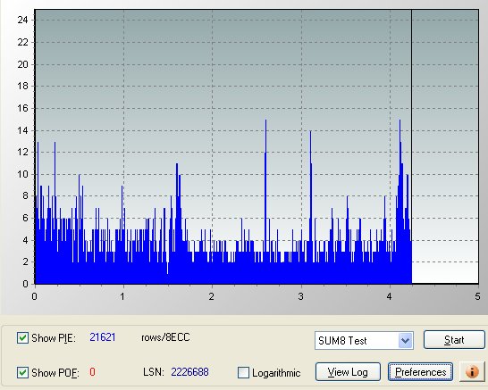Image resolution: width=488 pixels, height=390 pixels.
Task: Click the blue spike just past 3
Action: point(311,193)
